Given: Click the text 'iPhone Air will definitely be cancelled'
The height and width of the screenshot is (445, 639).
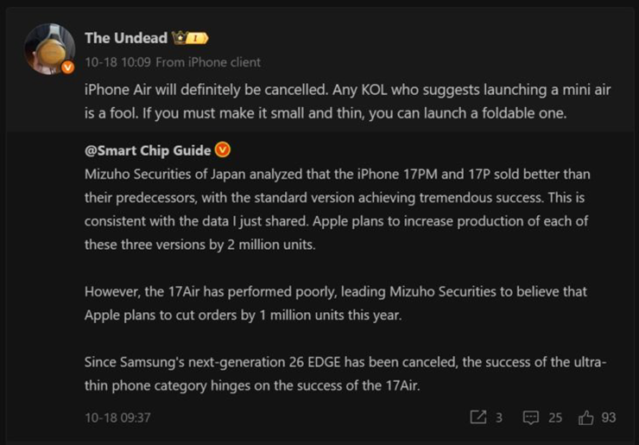Looking at the screenshot, I should point(199,90).
